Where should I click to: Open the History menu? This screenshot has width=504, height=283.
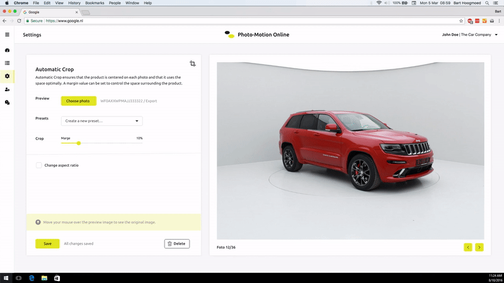pos(74,3)
